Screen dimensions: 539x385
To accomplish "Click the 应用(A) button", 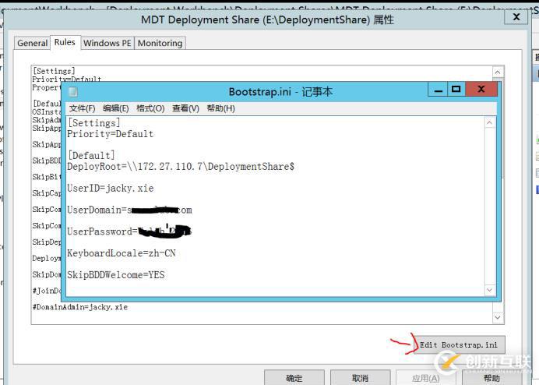I will (x=426, y=378).
